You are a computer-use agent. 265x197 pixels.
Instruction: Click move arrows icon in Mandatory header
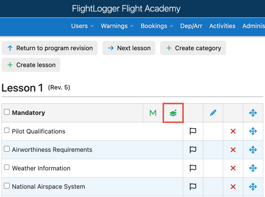pyautogui.click(x=253, y=113)
